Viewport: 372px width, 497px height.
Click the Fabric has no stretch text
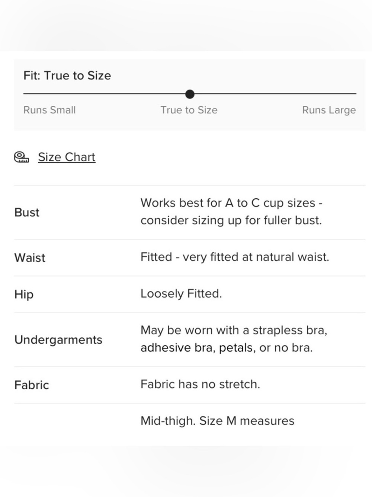200,384
